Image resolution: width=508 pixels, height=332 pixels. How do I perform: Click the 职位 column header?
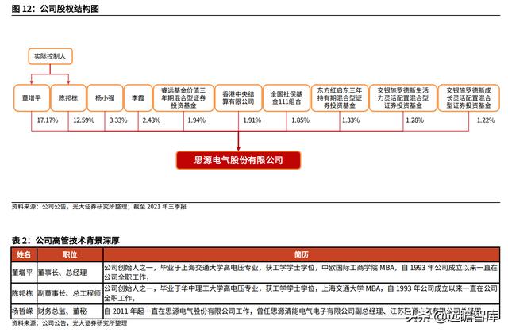point(70,254)
